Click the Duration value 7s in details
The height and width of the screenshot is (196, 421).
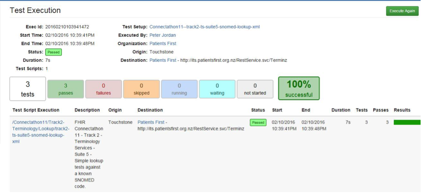coord(48,60)
